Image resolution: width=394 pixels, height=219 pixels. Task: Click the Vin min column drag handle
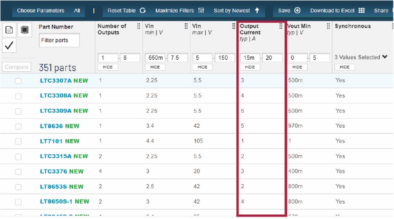click(x=186, y=26)
